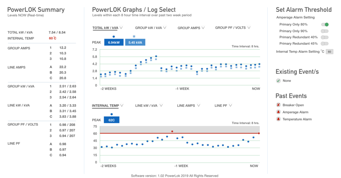Switch to the GROUP PF / VOLTS tab
This screenshot has height=178, width=341.
[230, 28]
